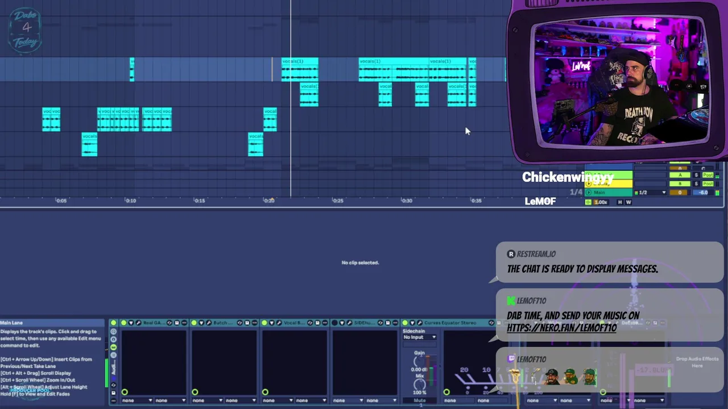
Task: Open the Real GA device hot-swap icon
Action: tap(169, 323)
